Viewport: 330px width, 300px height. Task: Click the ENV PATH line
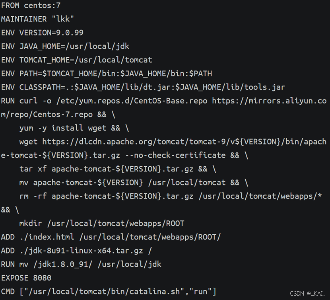(x=106, y=74)
